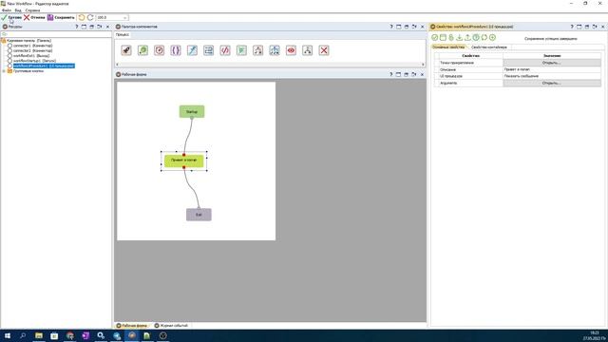This screenshot has height=342, width=608.
Task: Click the Отмена red cross button
Action: click(34, 17)
